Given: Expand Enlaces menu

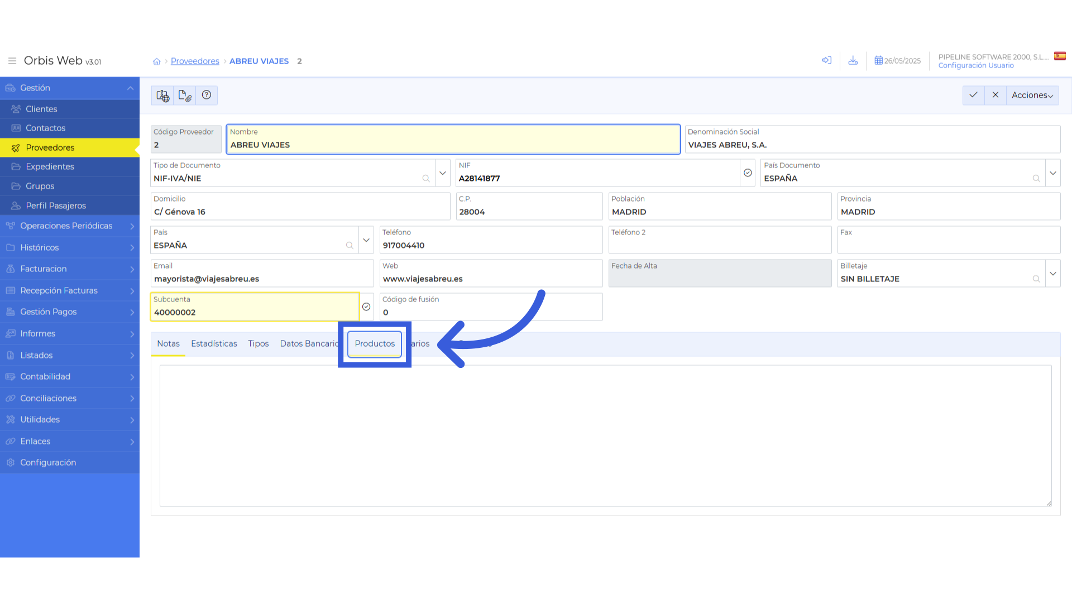Looking at the screenshot, I should pos(70,441).
